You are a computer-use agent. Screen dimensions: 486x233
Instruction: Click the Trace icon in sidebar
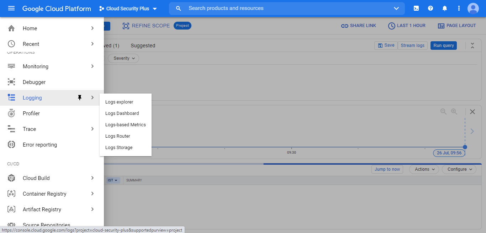(x=11, y=129)
